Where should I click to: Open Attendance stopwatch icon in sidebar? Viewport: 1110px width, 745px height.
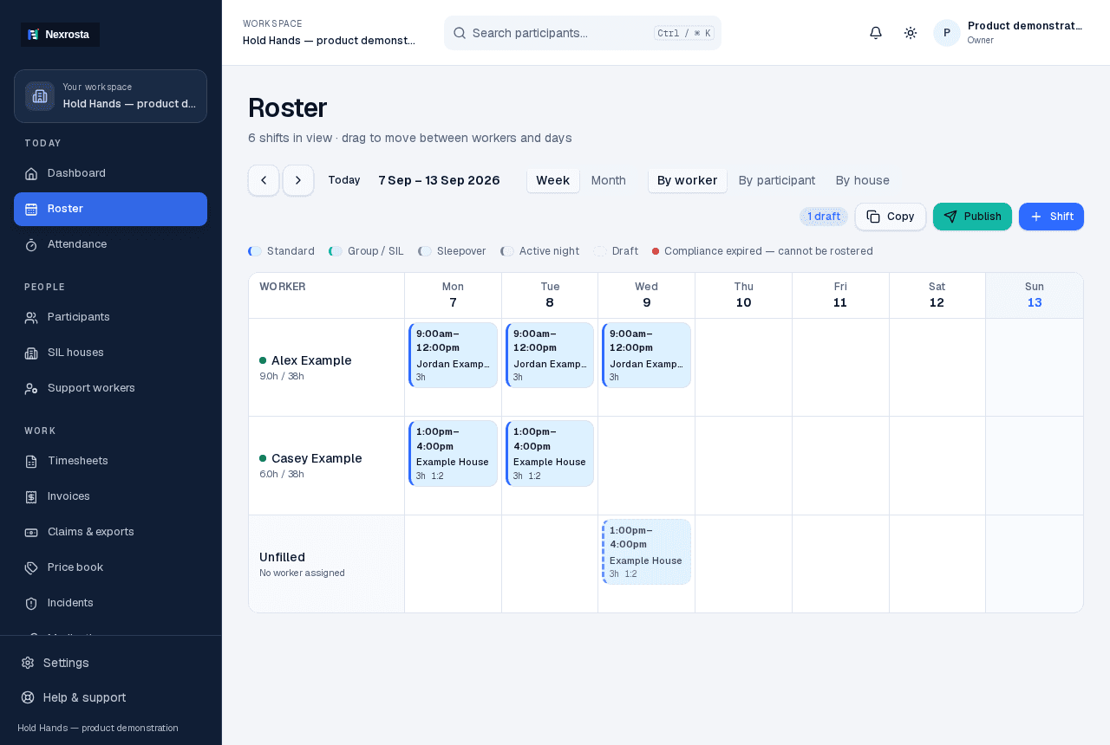(31, 244)
